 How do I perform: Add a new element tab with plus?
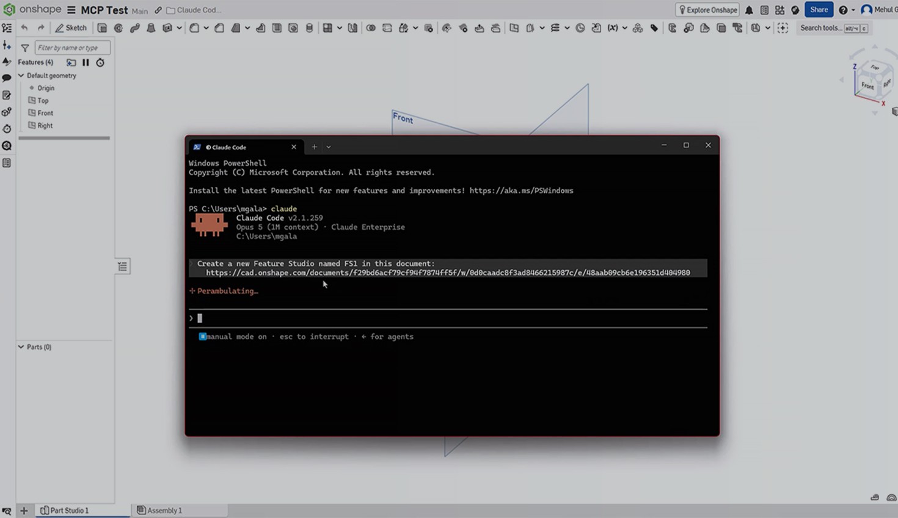tap(24, 511)
